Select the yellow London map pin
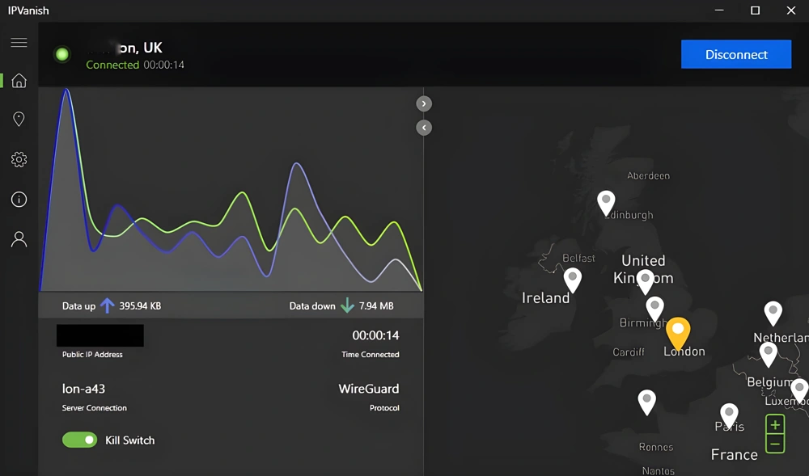Screen dimensions: 809x476 678,333
